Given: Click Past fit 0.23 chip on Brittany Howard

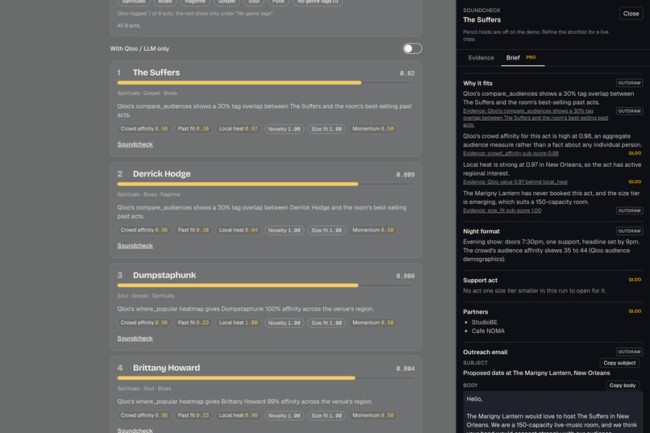Looking at the screenshot, I should 194,415.
